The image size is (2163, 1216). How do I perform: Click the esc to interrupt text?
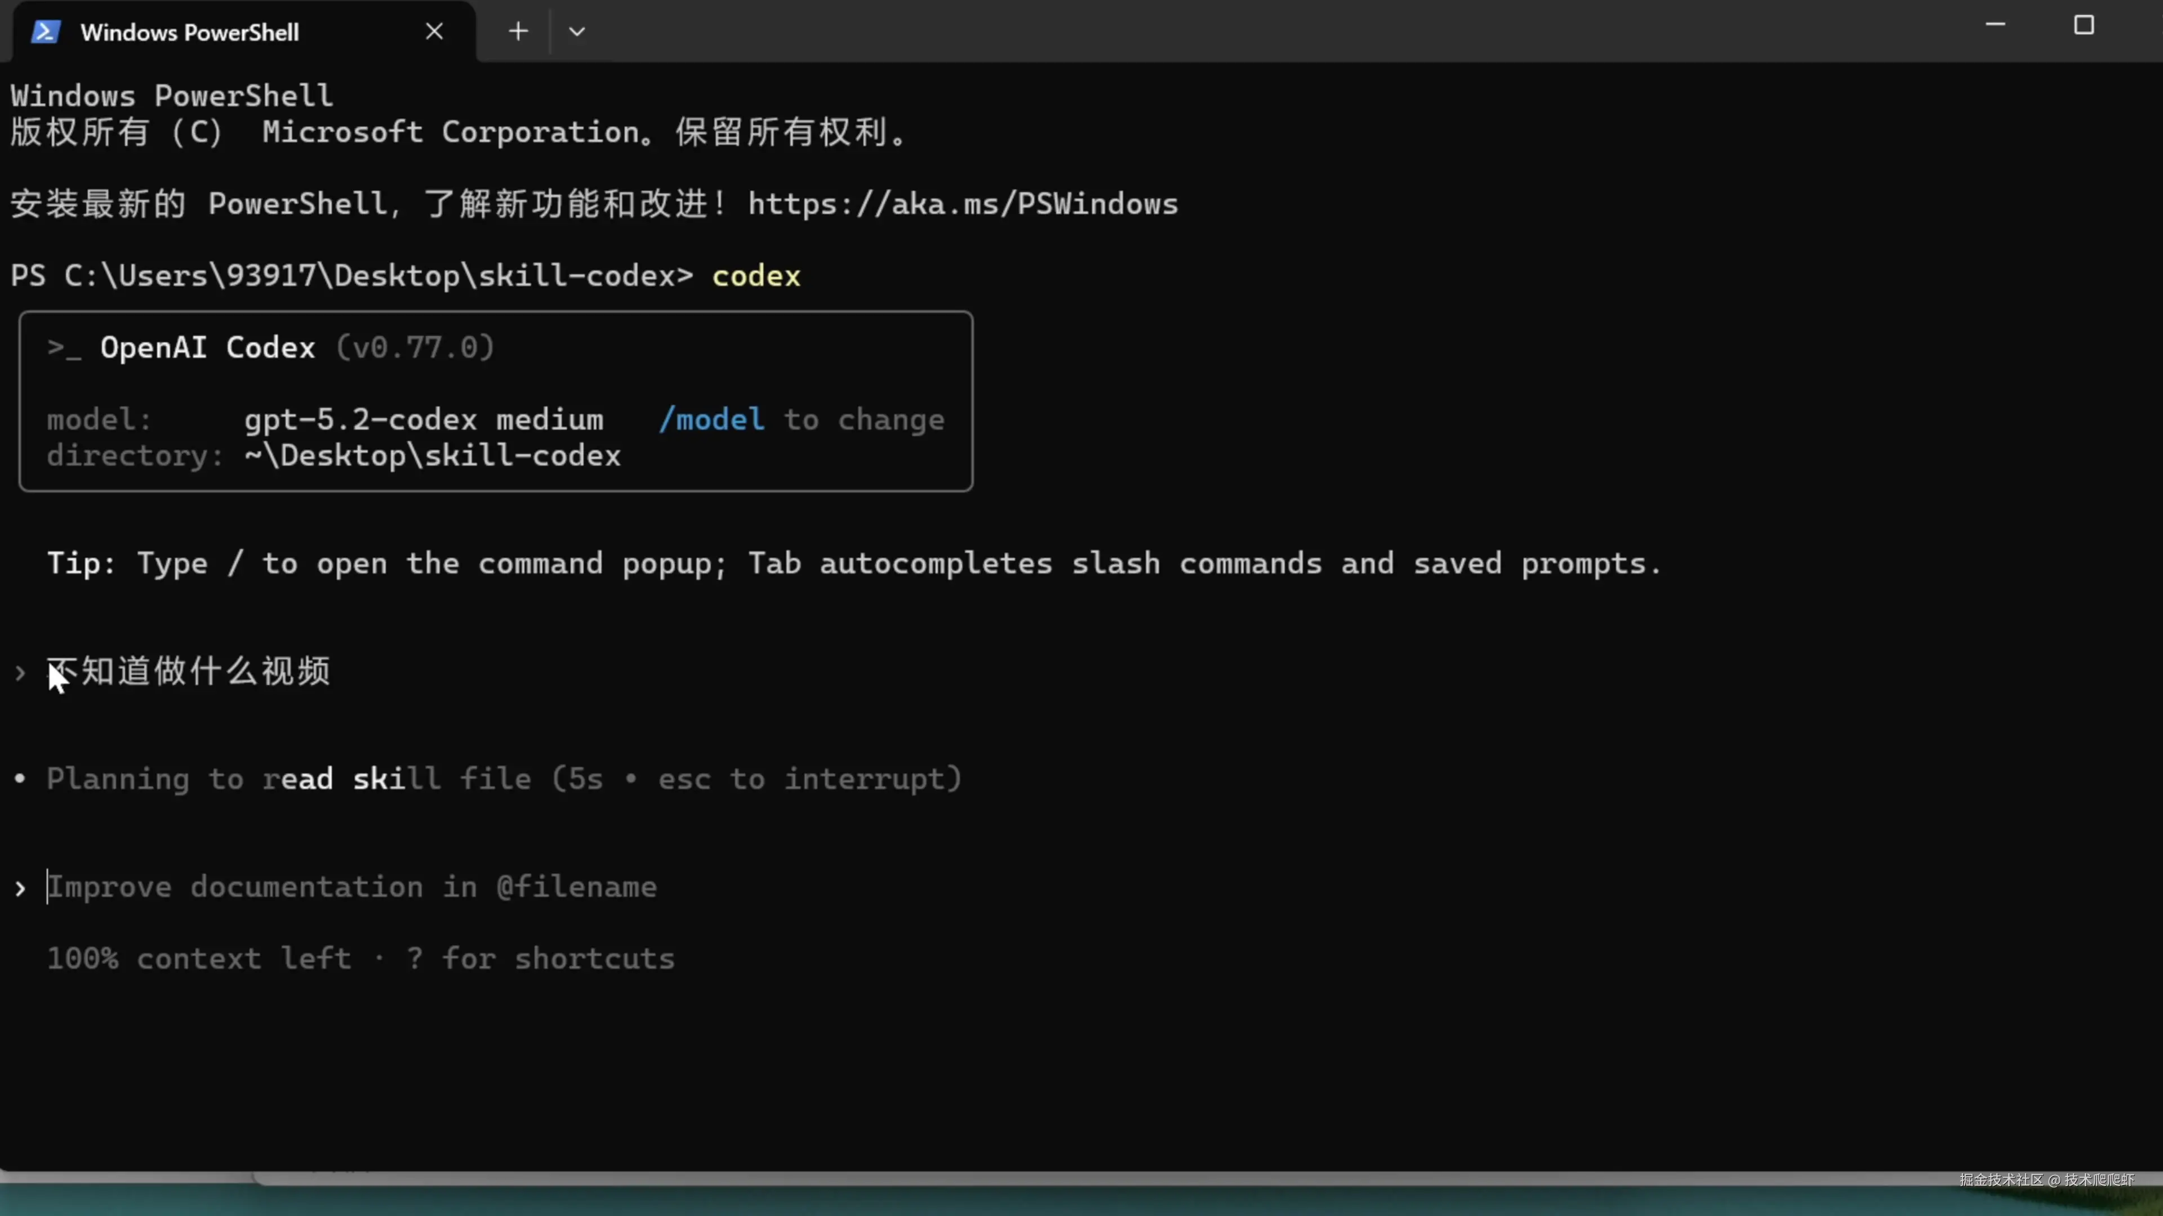tap(806, 779)
